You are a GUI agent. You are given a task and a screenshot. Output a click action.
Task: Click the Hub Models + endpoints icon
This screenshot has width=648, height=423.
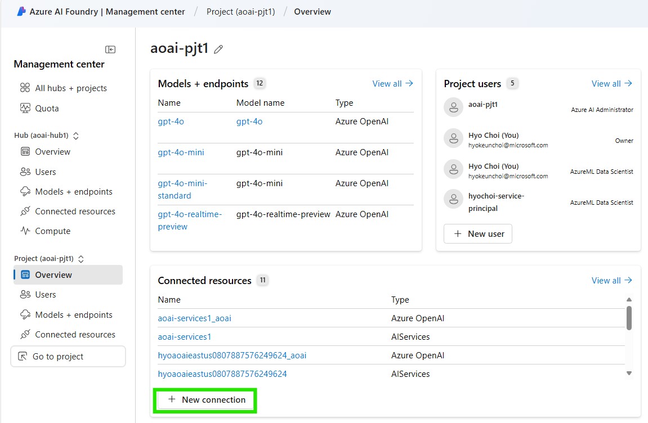click(25, 191)
